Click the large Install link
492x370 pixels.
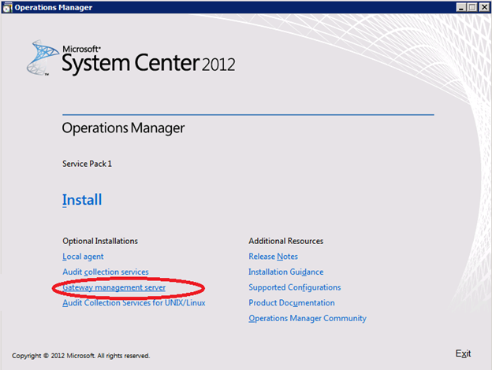(82, 200)
